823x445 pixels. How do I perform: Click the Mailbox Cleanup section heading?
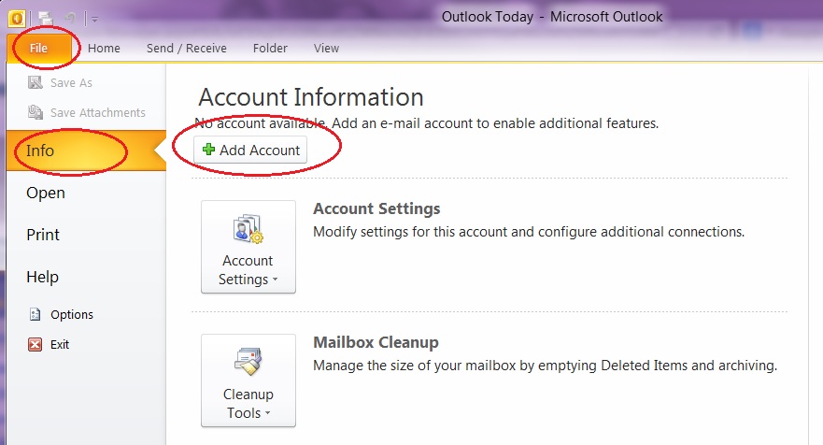pos(376,342)
